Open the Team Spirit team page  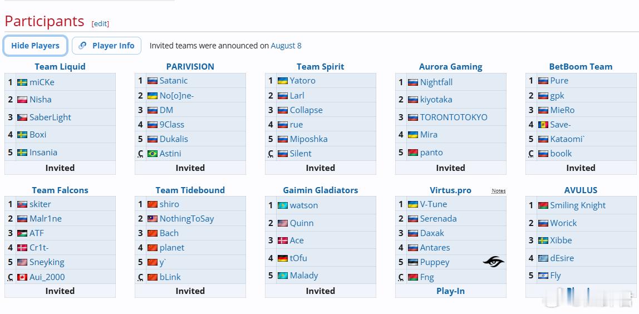320,66
